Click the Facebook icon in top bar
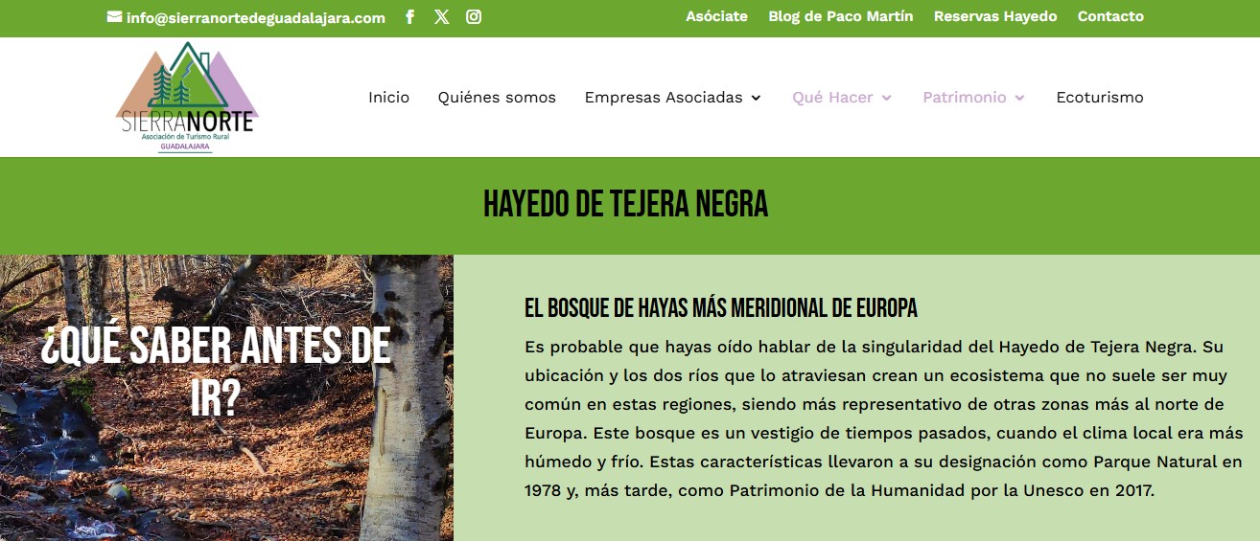The width and height of the screenshot is (1260, 541). click(x=409, y=17)
